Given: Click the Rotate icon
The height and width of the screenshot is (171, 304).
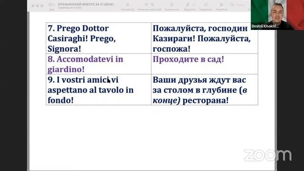Looking at the screenshot, I should 206,5.
